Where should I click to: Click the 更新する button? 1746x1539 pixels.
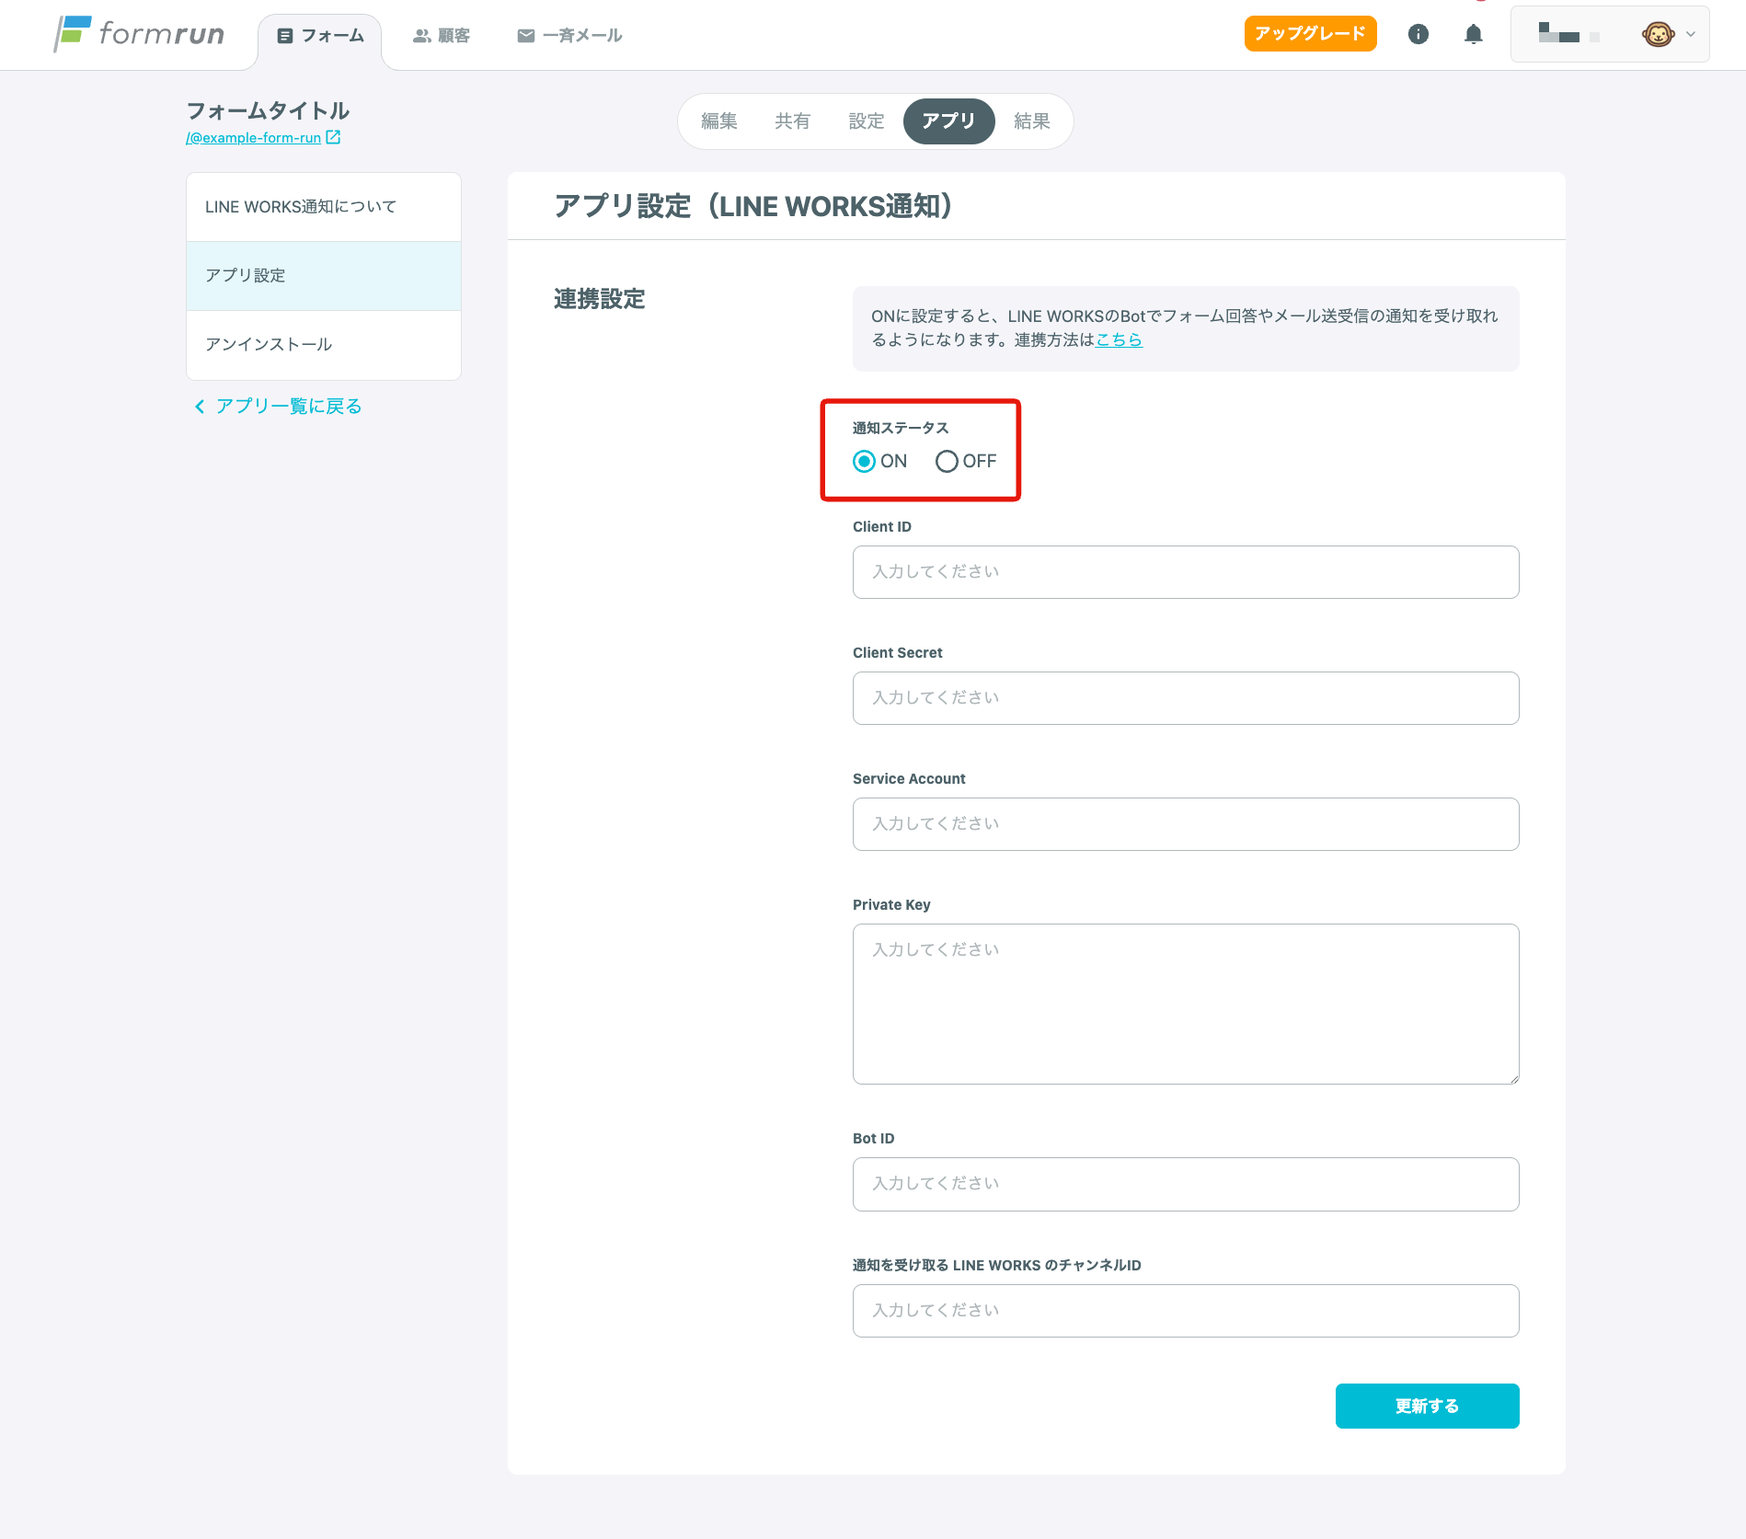click(1427, 1406)
